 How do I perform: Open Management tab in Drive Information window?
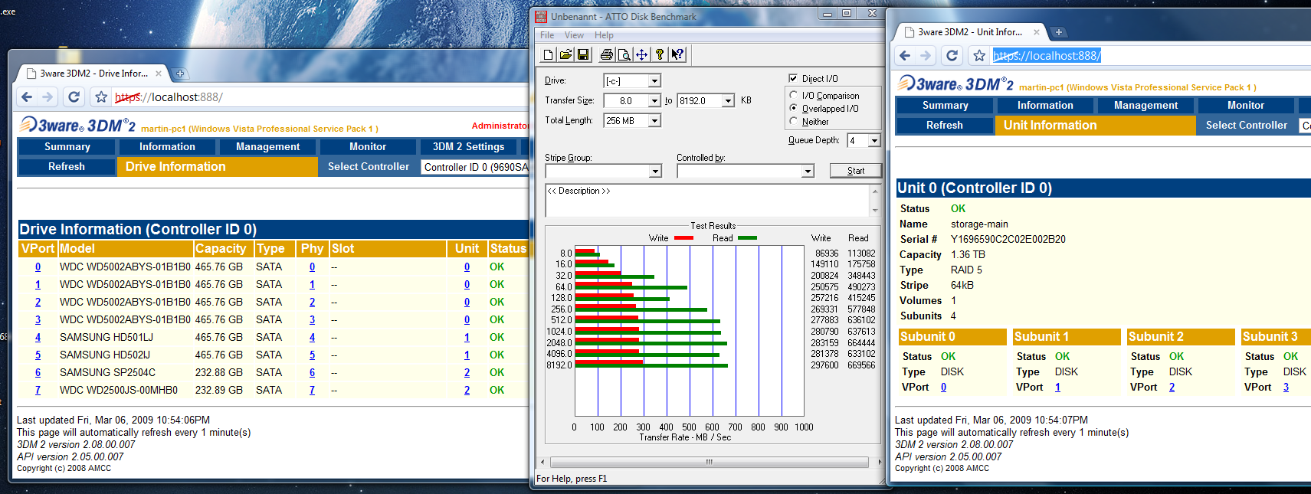[x=267, y=146]
